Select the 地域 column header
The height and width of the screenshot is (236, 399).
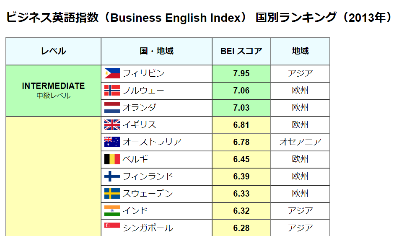[x=300, y=51]
